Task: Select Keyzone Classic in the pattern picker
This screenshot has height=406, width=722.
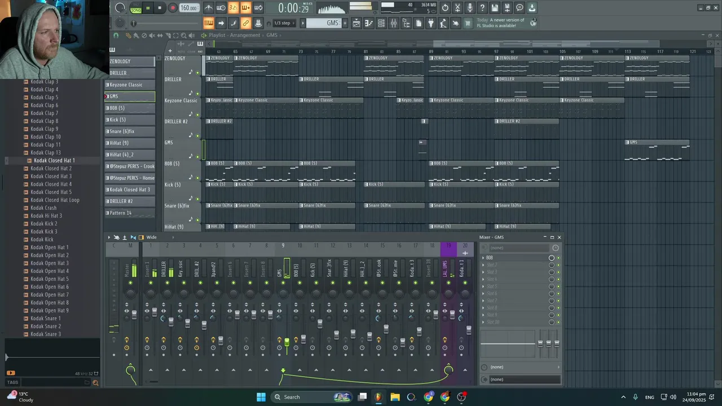Action: 130,85
